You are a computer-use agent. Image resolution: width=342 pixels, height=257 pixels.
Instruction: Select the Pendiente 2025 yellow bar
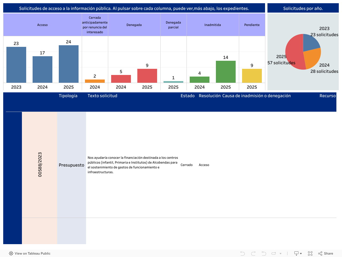[x=252, y=76]
